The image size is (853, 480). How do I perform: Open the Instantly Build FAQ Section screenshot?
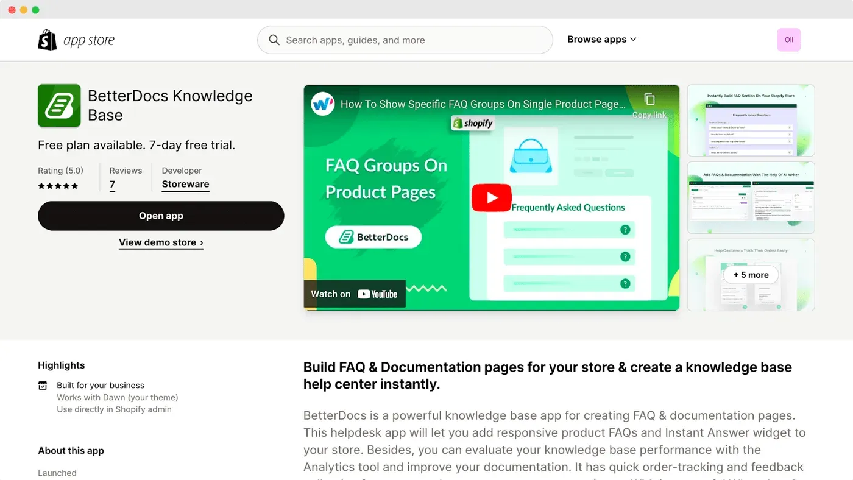751,121
